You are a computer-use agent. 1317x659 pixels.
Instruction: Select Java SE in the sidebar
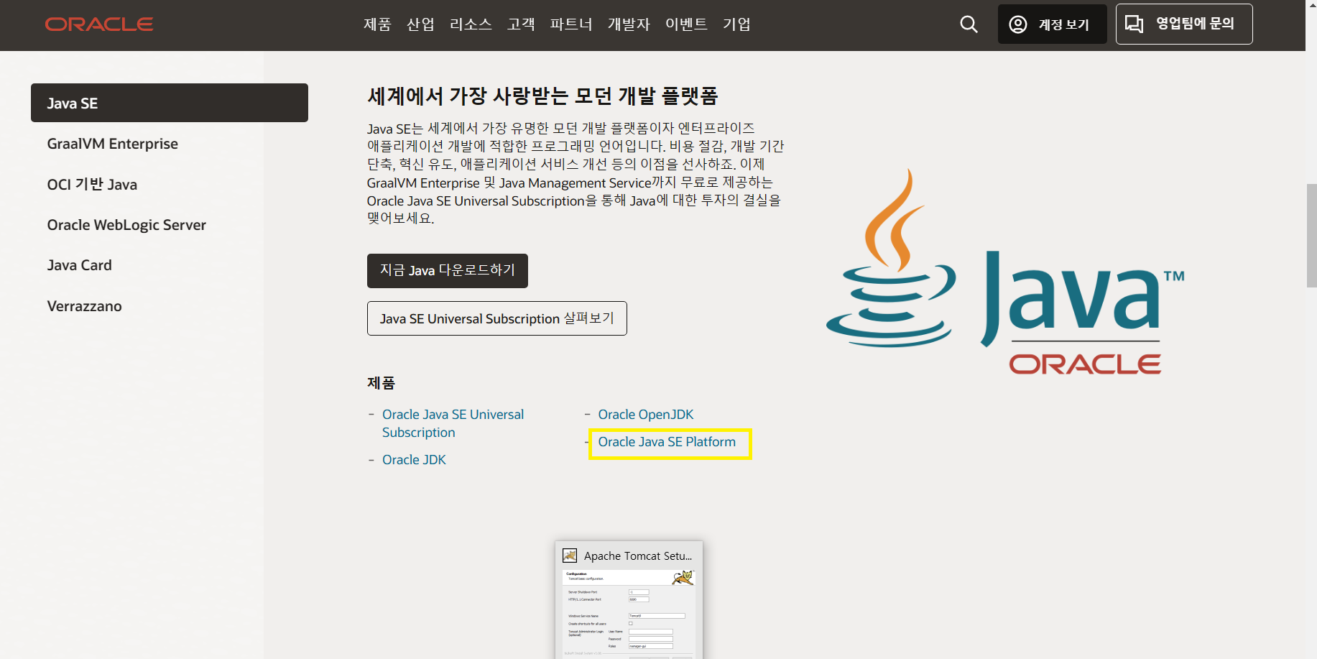170,103
